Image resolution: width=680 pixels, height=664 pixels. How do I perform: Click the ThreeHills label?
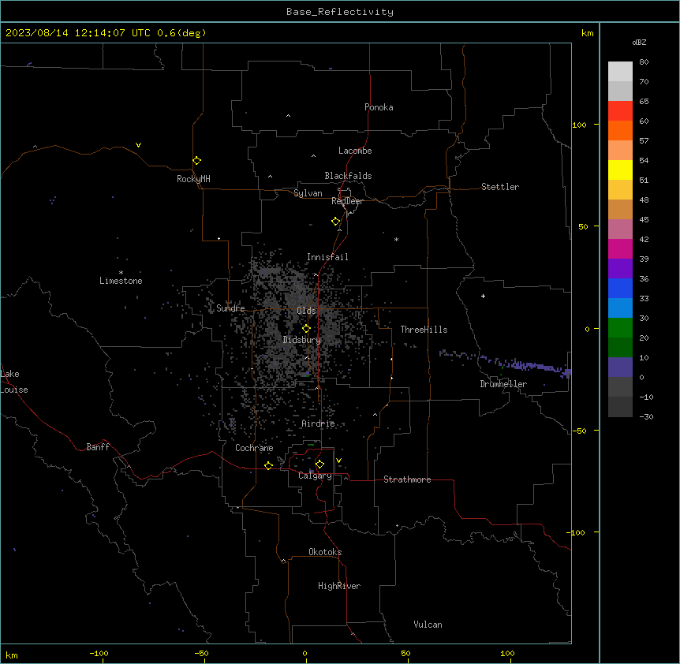tap(424, 330)
